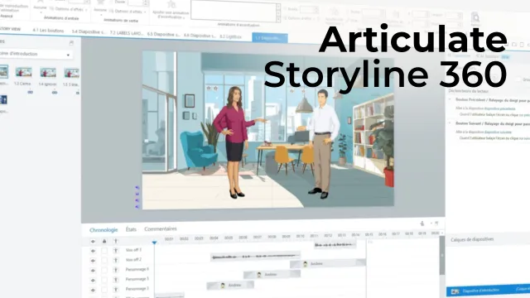Click the object icon beside Voix off 2

pyautogui.click(x=116, y=261)
